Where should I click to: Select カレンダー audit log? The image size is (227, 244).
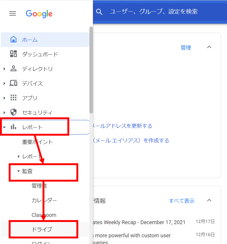[44, 200]
